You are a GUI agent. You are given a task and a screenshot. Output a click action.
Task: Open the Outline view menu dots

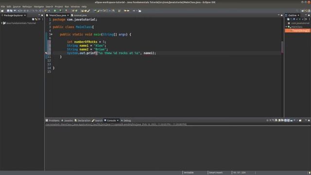309,19
